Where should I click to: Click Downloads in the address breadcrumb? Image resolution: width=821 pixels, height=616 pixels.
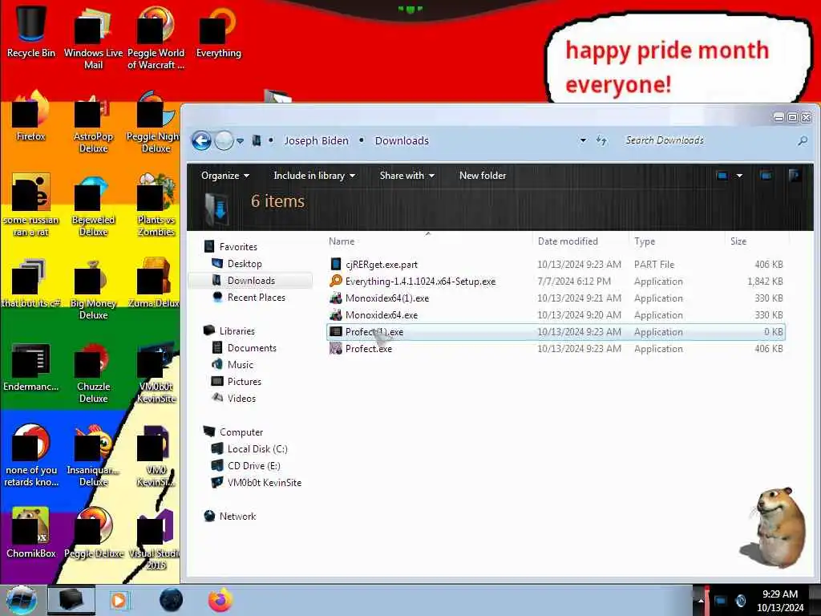click(402, 140)
